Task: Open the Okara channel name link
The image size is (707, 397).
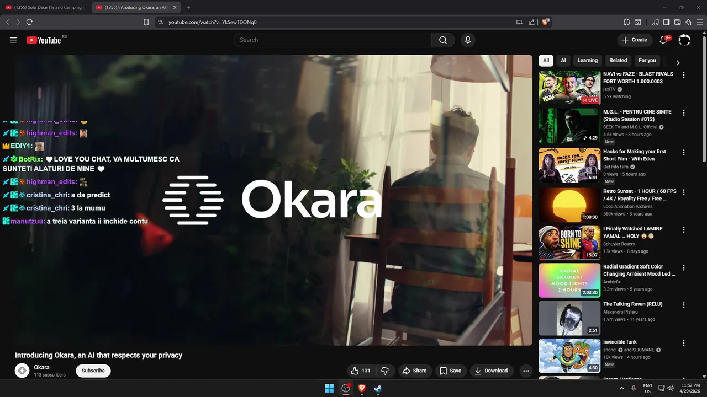Action: tap(41, 367)
